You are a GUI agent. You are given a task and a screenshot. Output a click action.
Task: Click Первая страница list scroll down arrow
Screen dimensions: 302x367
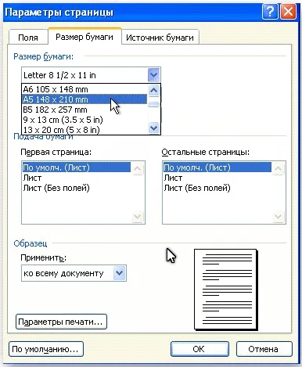pyautogui.click(x=137, y=216)
